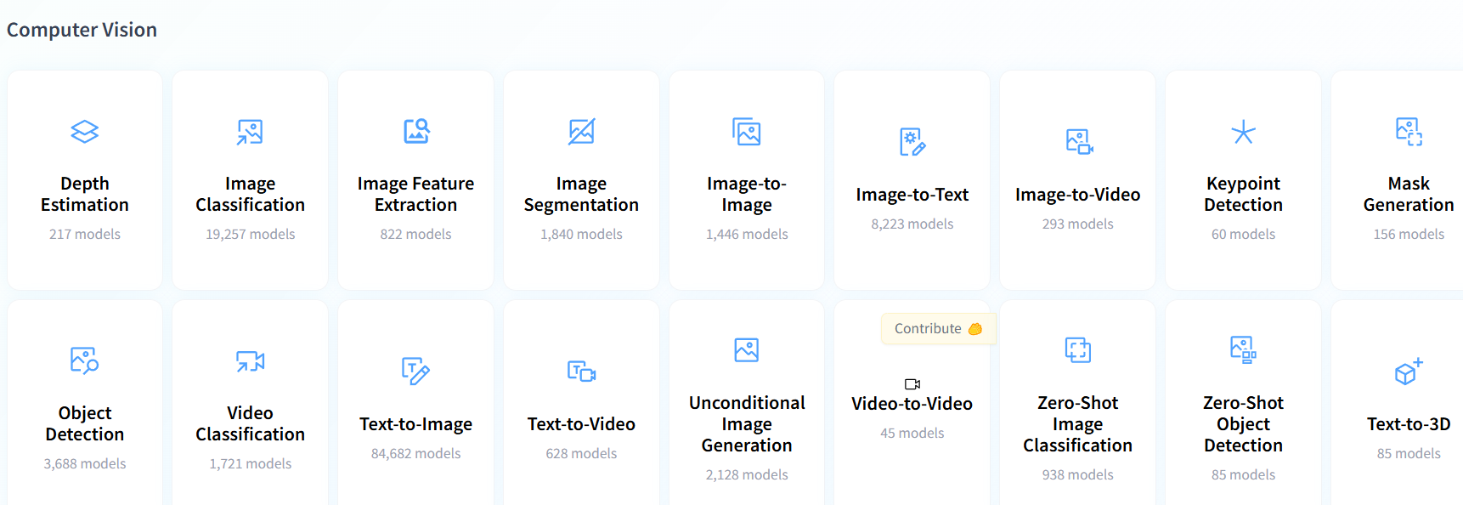This screenshot has width=1463, height=505.
Task: Click the Image-to-Image icon
Action: pos(747,132)
